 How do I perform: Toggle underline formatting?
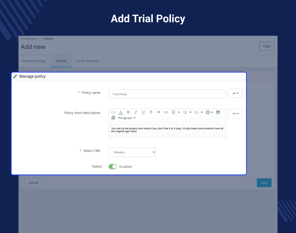pyautogui.click(x=144, y=112)
